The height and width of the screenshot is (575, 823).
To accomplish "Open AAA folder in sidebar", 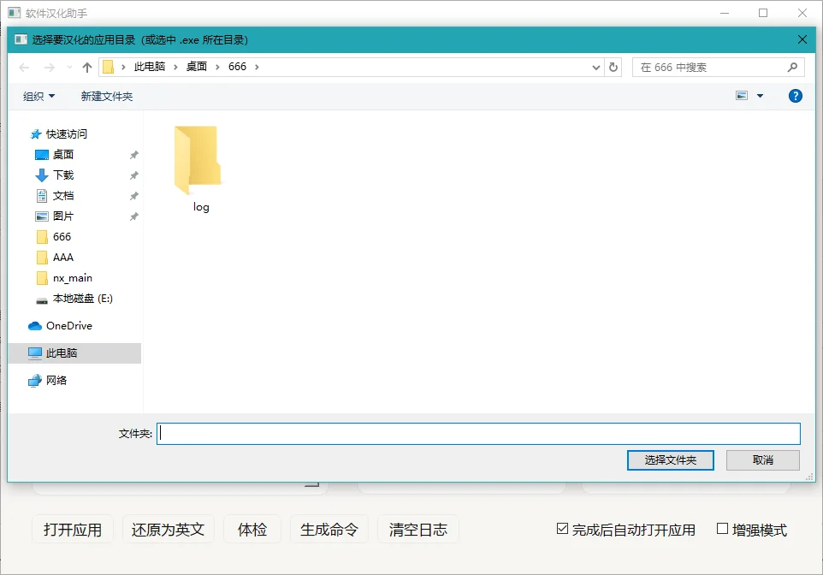I will 63,258.
